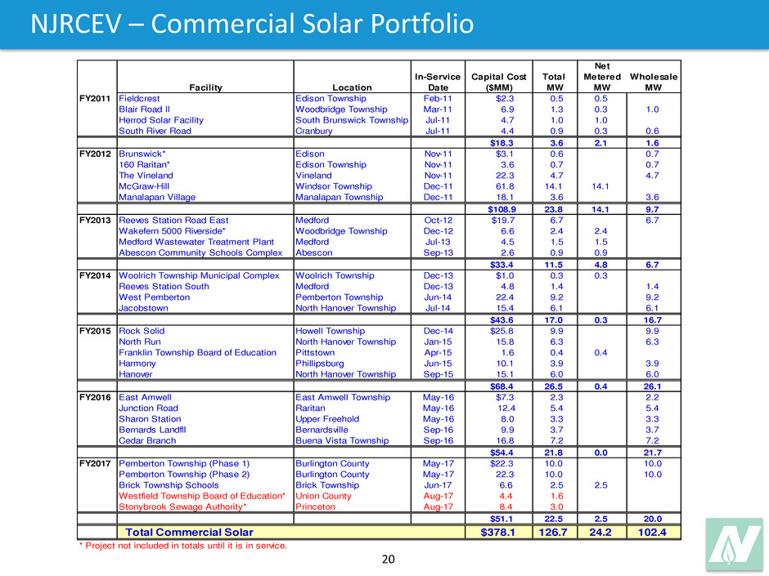
Task: Select the Manalapan Village facility cell
Action: pyautogui.click(x=157, y=197)
